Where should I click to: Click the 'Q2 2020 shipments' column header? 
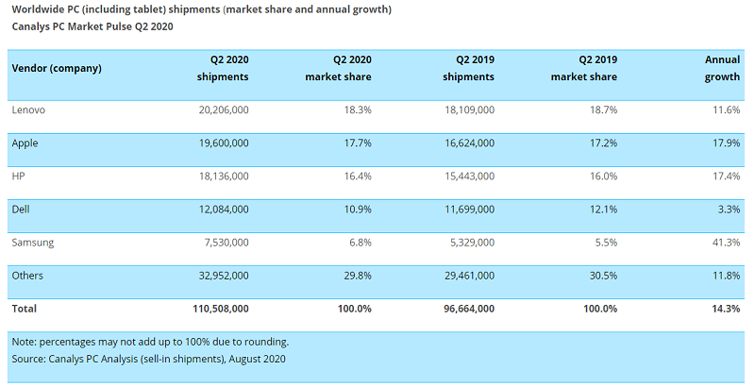pyautogui.click(x=223, y=68)
